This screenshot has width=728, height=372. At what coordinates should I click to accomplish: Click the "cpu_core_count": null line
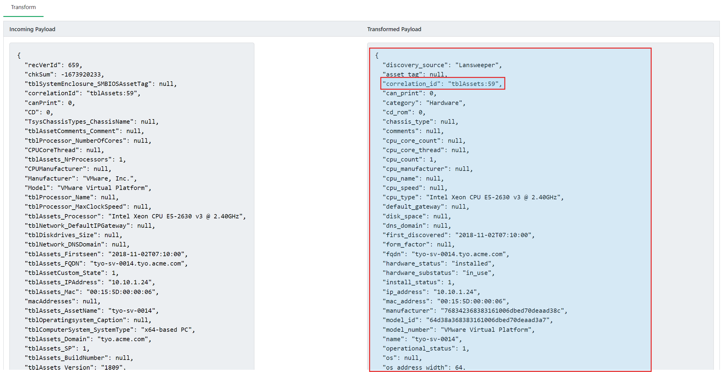tap(424, 141)
